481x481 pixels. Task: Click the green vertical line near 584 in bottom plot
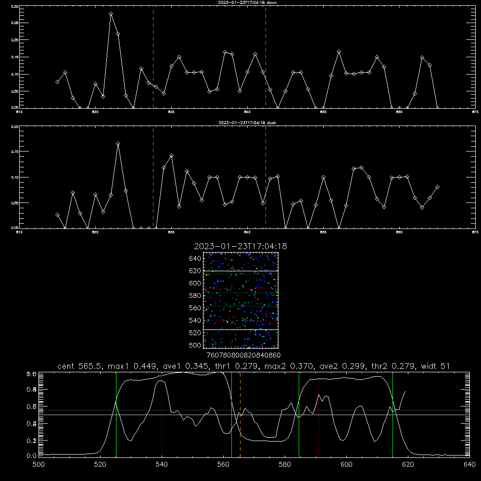(x=299, y=415)
